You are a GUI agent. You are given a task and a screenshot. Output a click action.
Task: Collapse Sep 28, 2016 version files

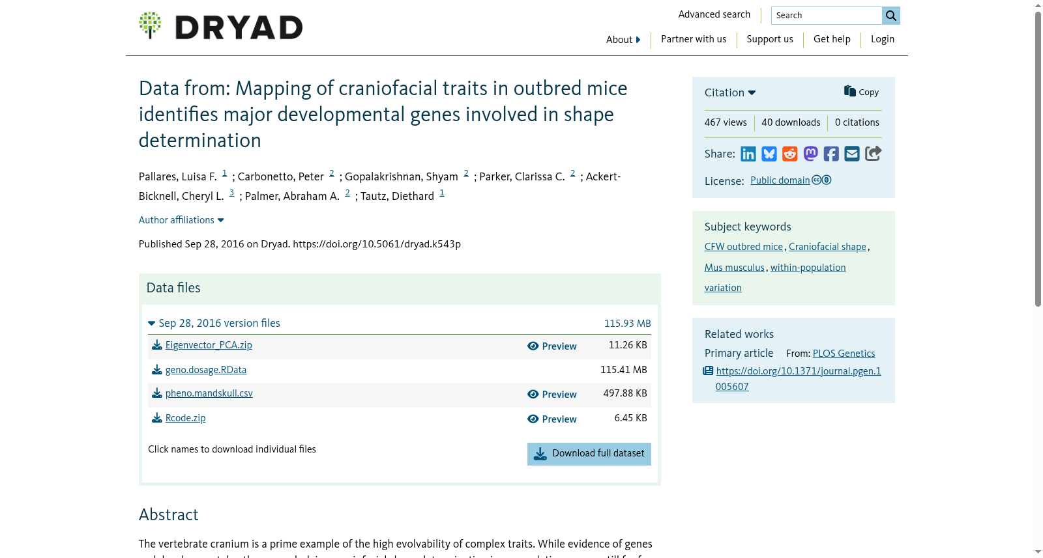click(x=214, y=323)
